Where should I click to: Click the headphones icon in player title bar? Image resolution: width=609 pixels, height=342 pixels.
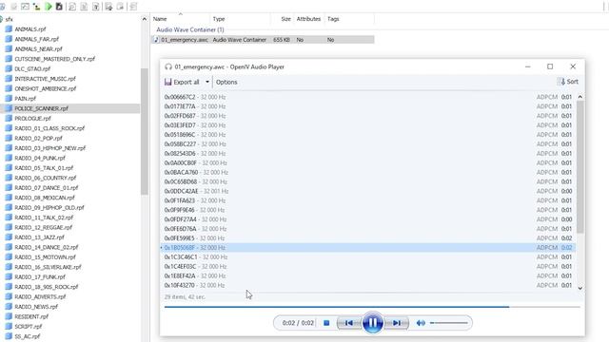pos(168,66)
